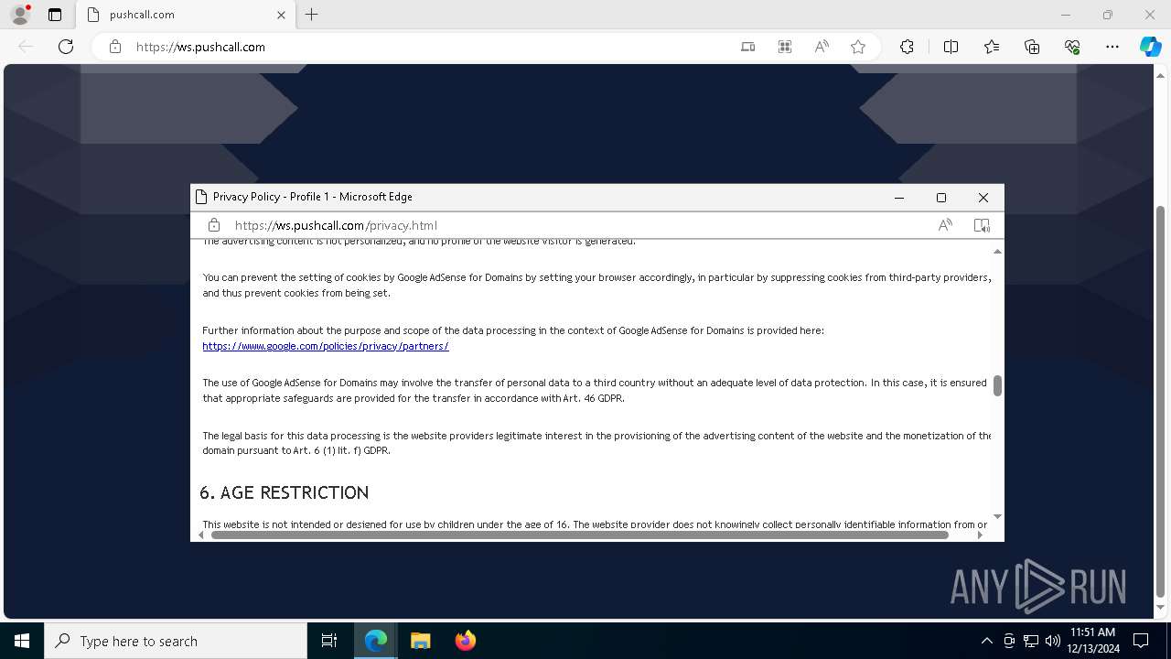Image resolution: width=1171 pixels, height=659 pixels.
Task: Open Microsoft Edge from taskbar
Action: tap(376, 641)
